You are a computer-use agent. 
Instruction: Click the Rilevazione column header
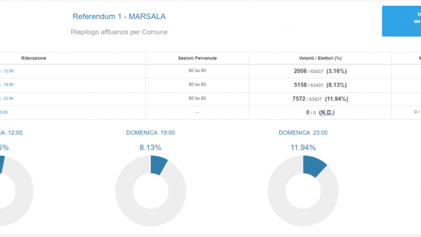pyautogui.click(x=34, y=58)
